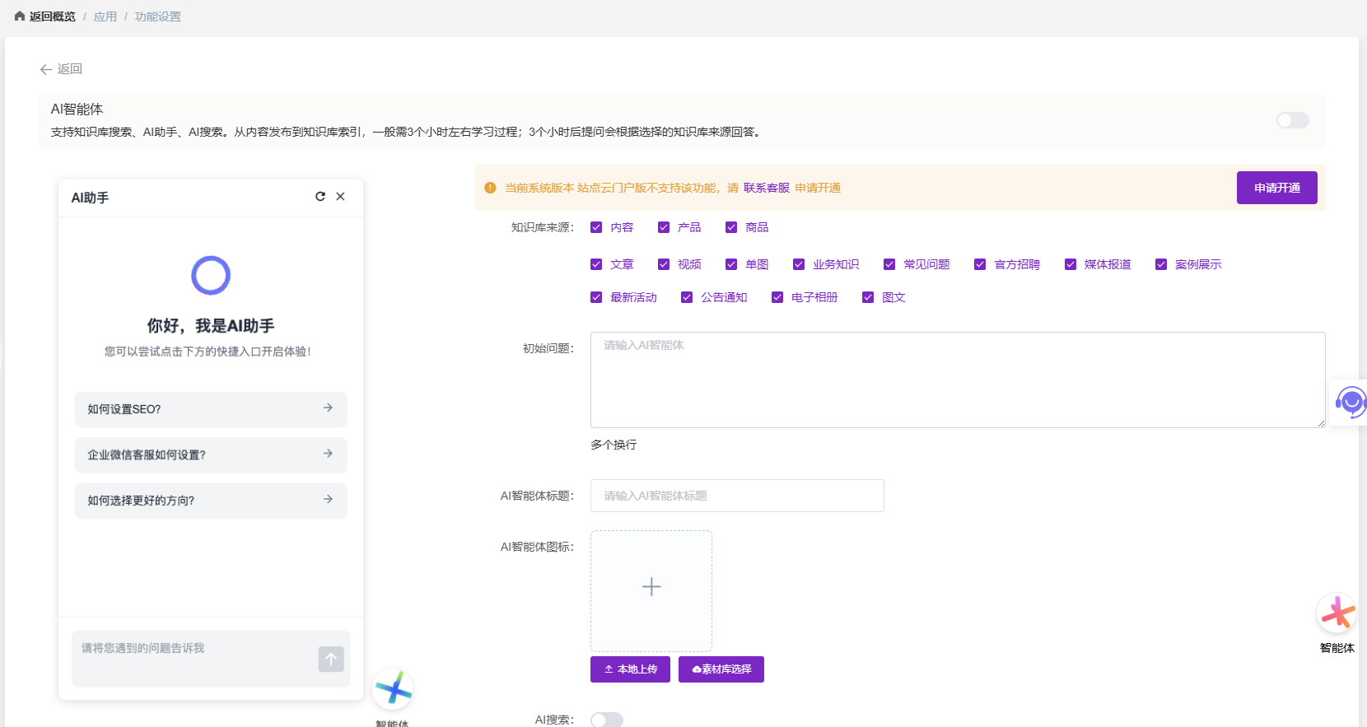Open the 如何选择更好的方向? suggestion
Screen dimensions: 1367x727
211,500
